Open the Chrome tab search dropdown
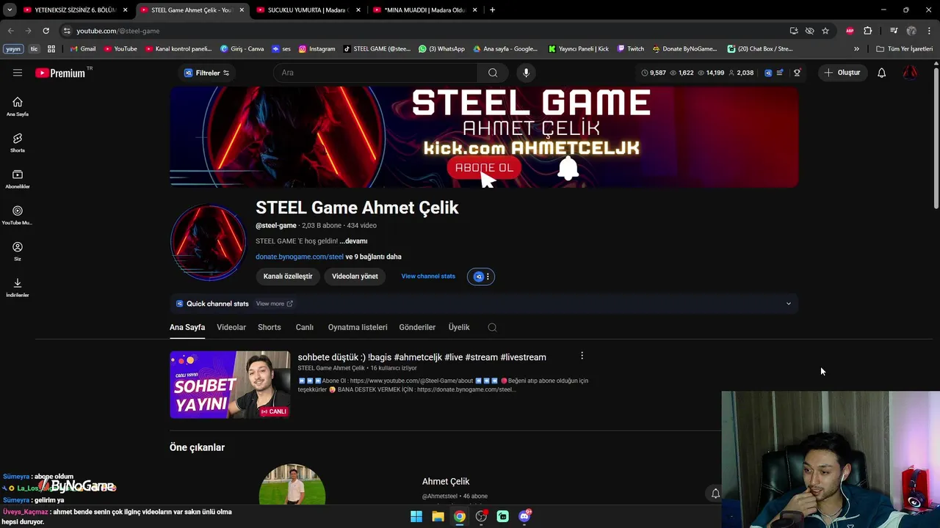940x528 pixels. (x=10, y=10)
